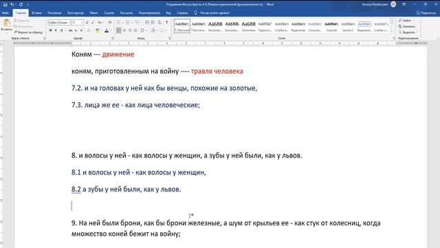Align text to the left
This screenshot has width=440, height=248.
tap(119, 30)
